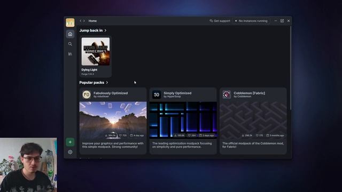Open the Library sidebar icon

(70, 54)
